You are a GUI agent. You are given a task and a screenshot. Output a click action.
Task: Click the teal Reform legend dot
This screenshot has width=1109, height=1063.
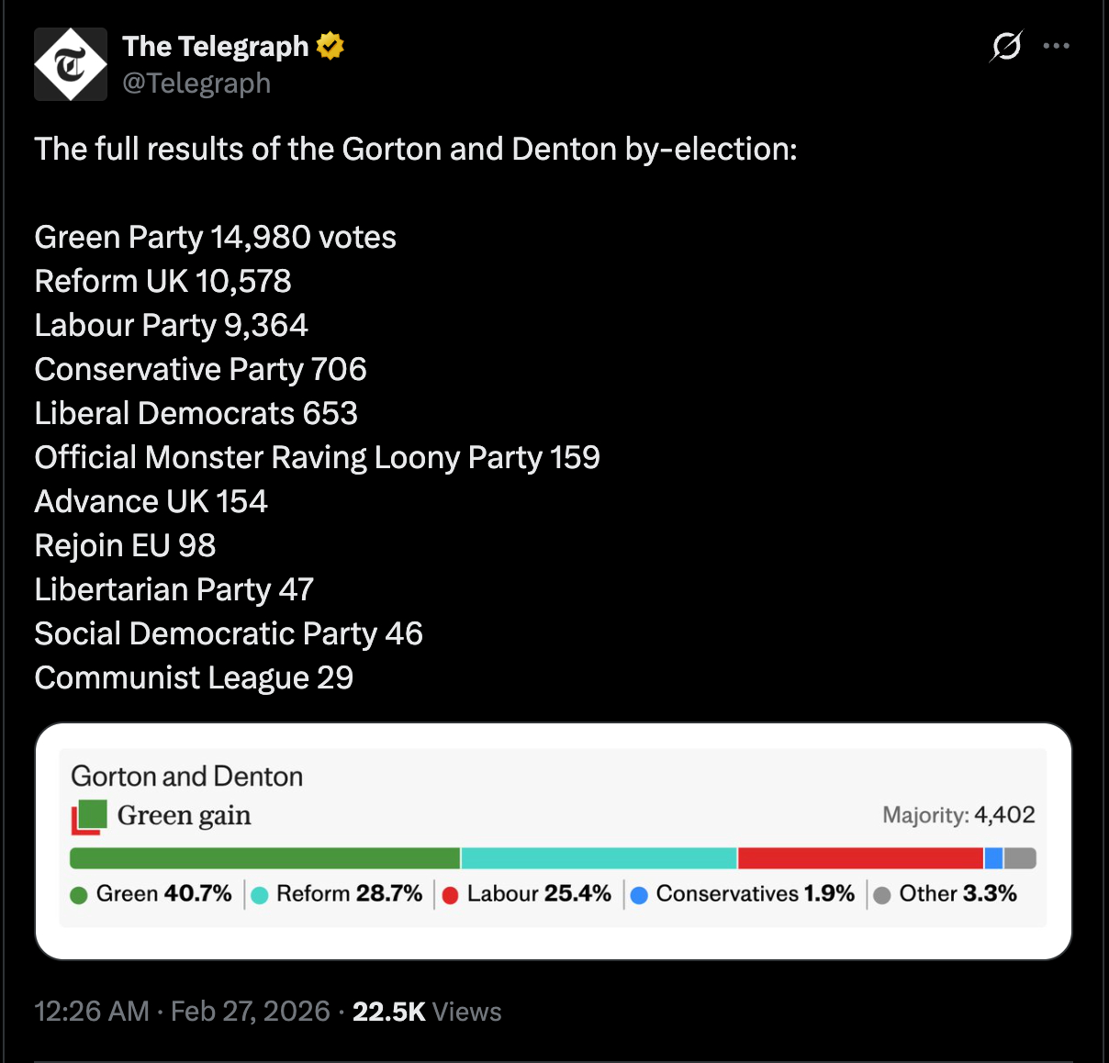pos(260,895)
